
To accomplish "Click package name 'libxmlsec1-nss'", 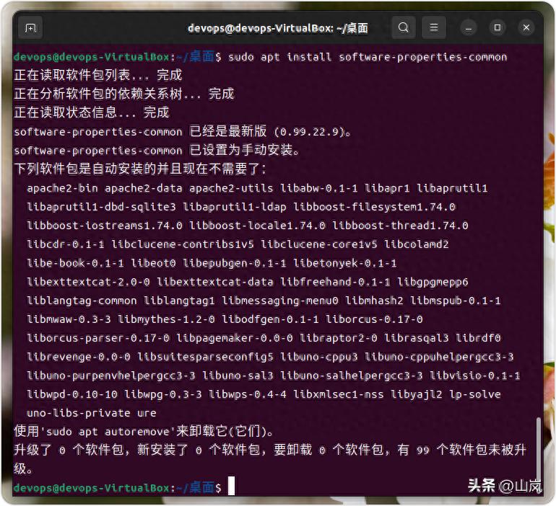I will (338, 394).
